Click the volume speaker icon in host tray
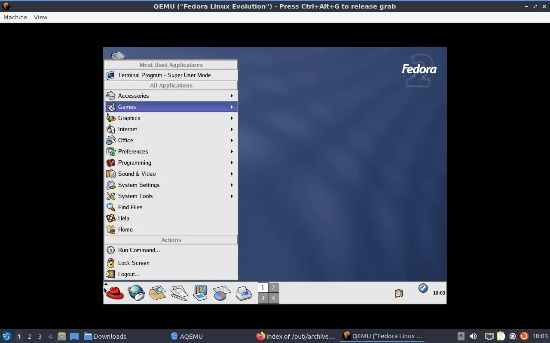This screenshot has width=550, height=343. (473, 336)
